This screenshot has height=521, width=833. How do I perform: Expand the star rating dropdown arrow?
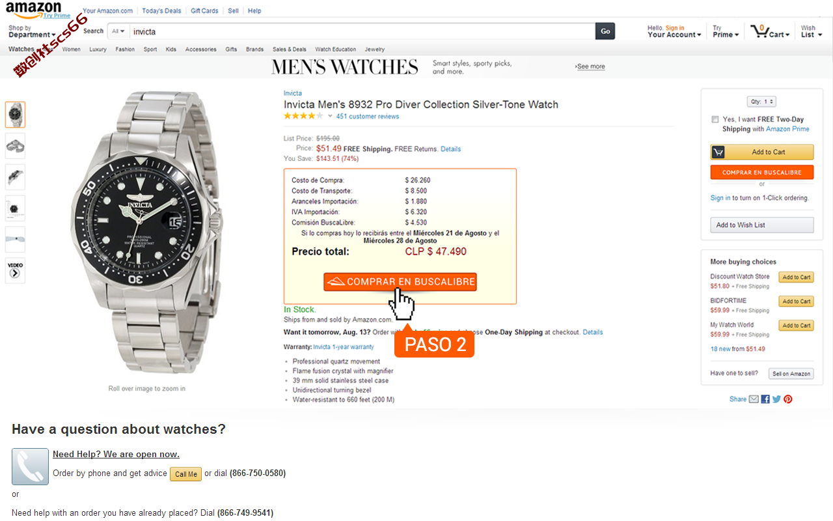click(x=330, y=117)
